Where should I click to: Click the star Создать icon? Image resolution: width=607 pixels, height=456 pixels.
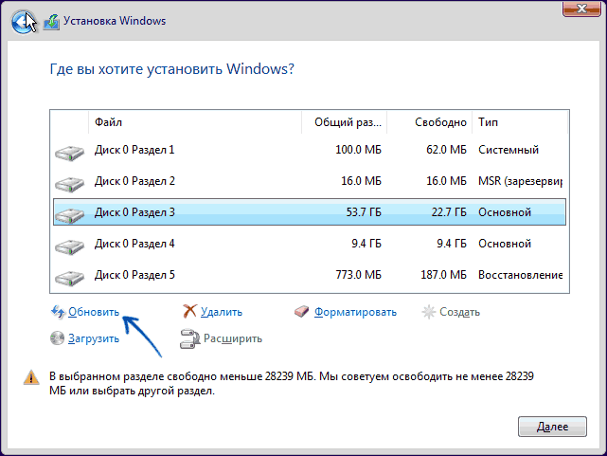coord(429,312)
